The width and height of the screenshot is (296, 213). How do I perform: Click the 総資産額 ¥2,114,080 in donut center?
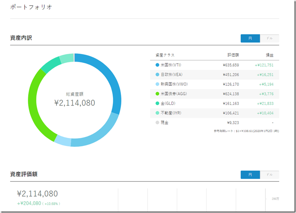click(x=74, y=103)
